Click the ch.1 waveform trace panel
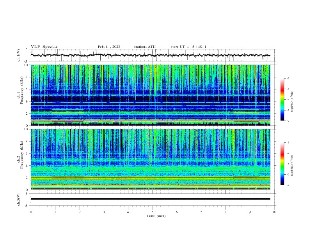The width and height of the screenshot is (309, 238). tap(153, 55)
